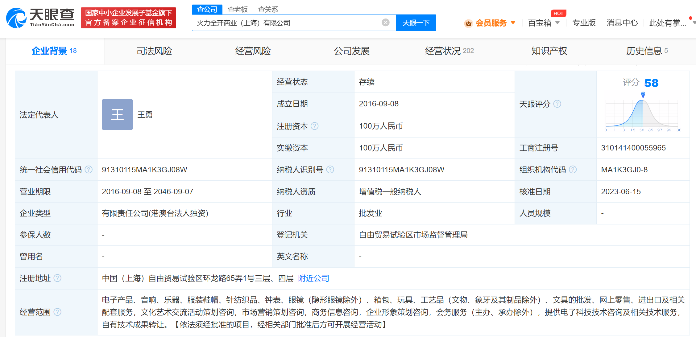Click help icon next to 注册资本

314,126
